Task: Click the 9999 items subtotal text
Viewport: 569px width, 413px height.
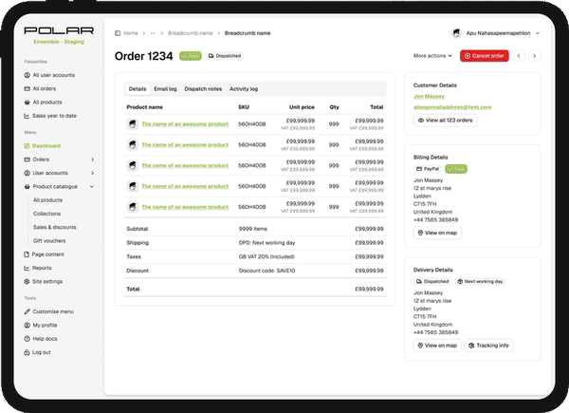Action: coord(252,229)
